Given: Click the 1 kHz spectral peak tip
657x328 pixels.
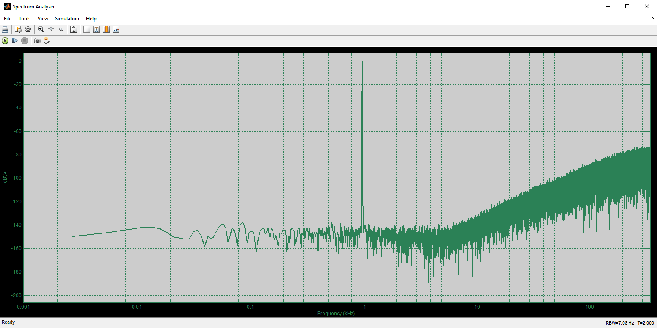Looking at the screenshot, I should click(362, 61).
